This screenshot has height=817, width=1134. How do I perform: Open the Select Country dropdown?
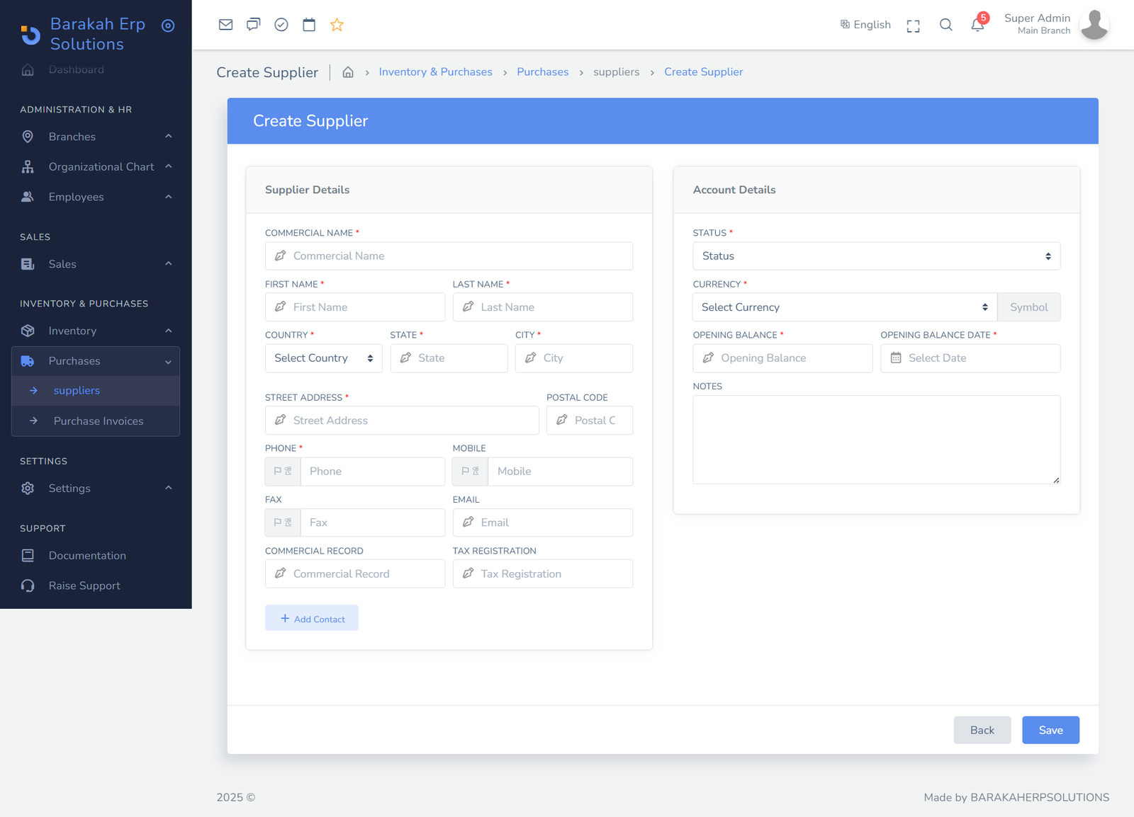click(323, 358)
